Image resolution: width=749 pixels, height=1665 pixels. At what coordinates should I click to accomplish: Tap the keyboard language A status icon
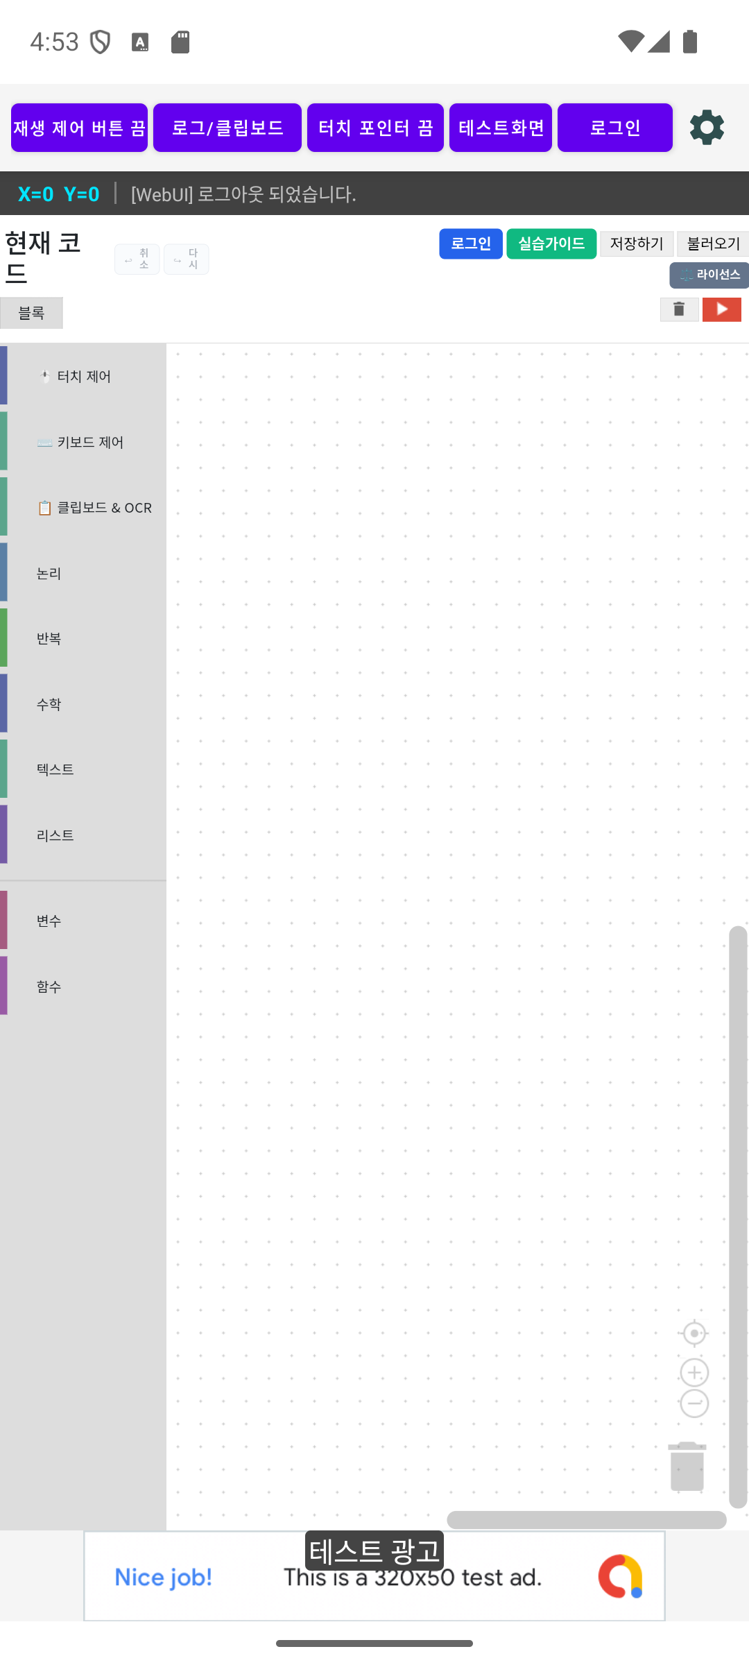(140, 42)
